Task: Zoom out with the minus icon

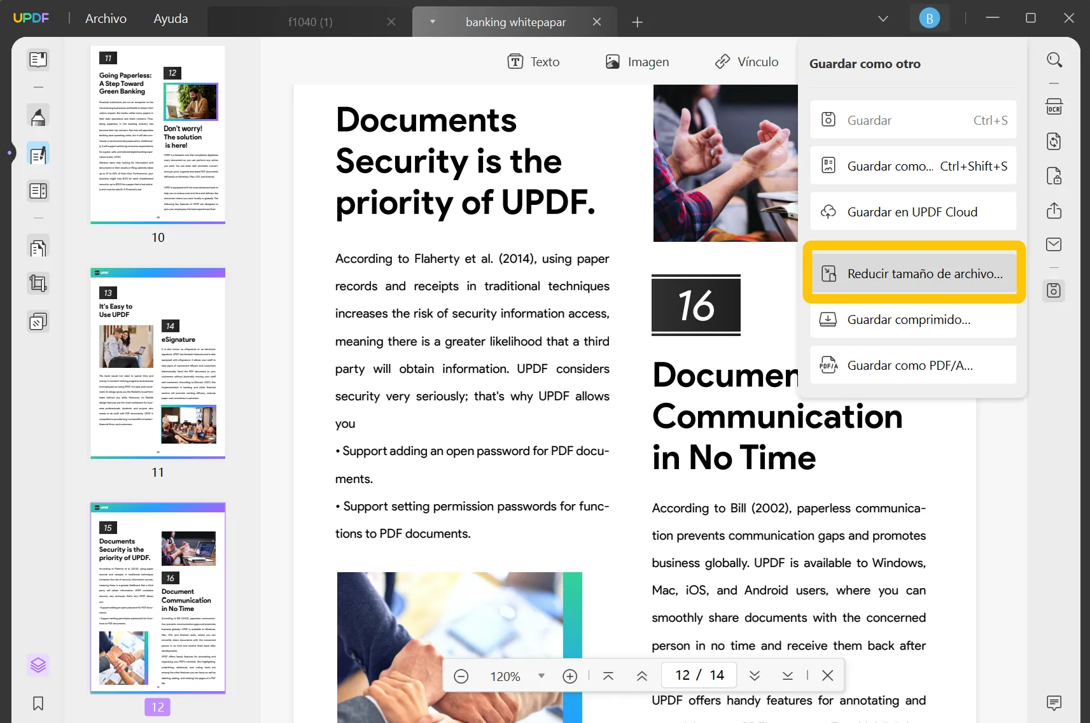Action: (461, 676)
